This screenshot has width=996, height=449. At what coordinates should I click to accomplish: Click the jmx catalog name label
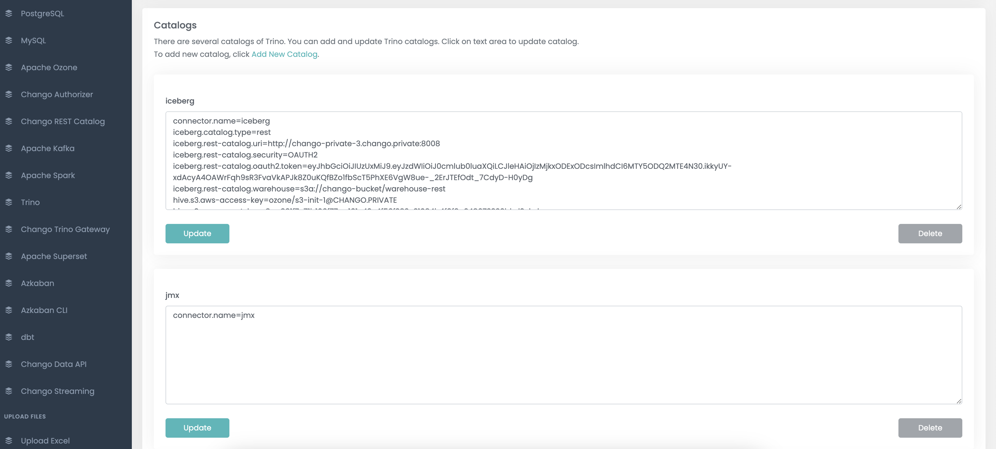point(172,295)
